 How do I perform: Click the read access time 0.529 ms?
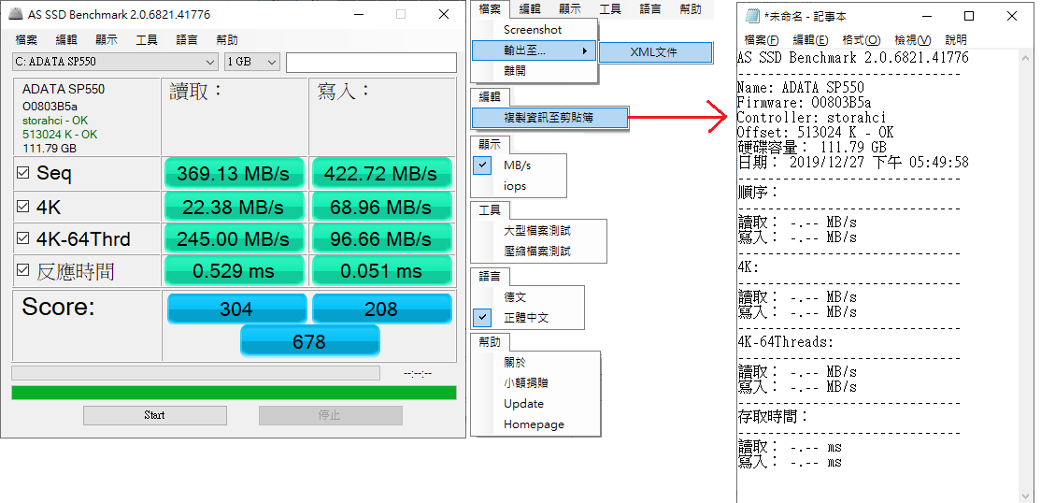[234, 270]
